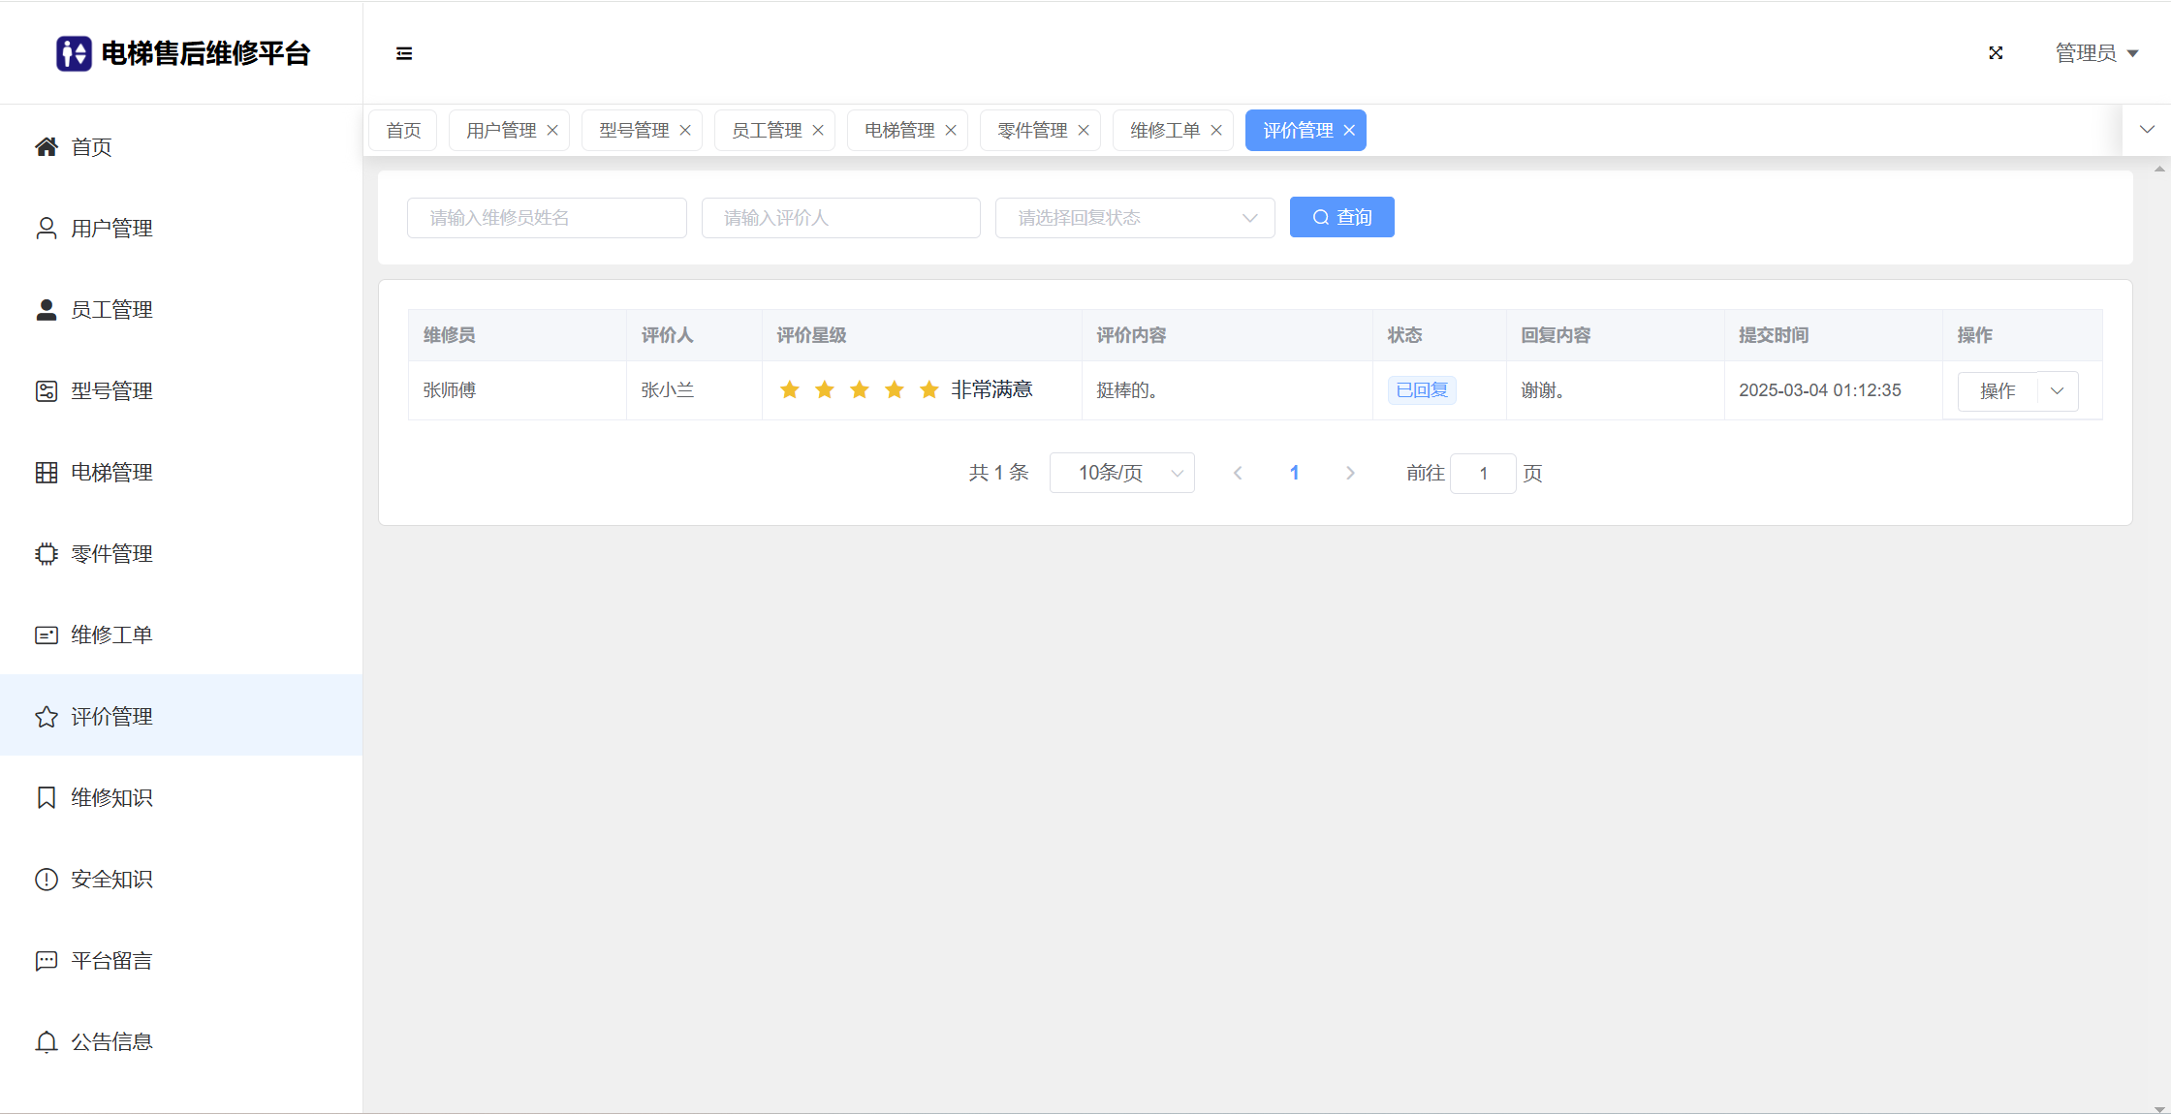Open 平台留言 chat bubble icon
This screenshot has height=1114, width=2171.
tap(47, 961)
